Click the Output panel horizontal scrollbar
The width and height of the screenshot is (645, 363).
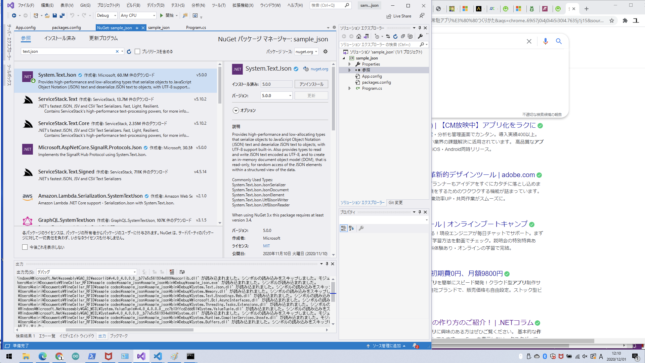tap(129, 330)
